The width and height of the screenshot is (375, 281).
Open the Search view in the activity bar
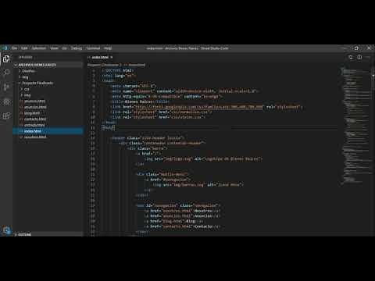6,73
